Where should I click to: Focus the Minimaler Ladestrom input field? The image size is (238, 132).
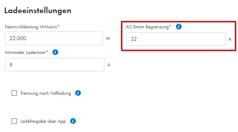(x=55, y=65)
